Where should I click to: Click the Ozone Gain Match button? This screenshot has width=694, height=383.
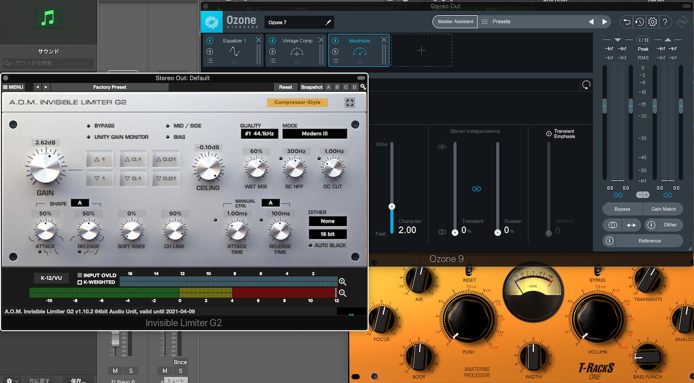tap(663, 209)
